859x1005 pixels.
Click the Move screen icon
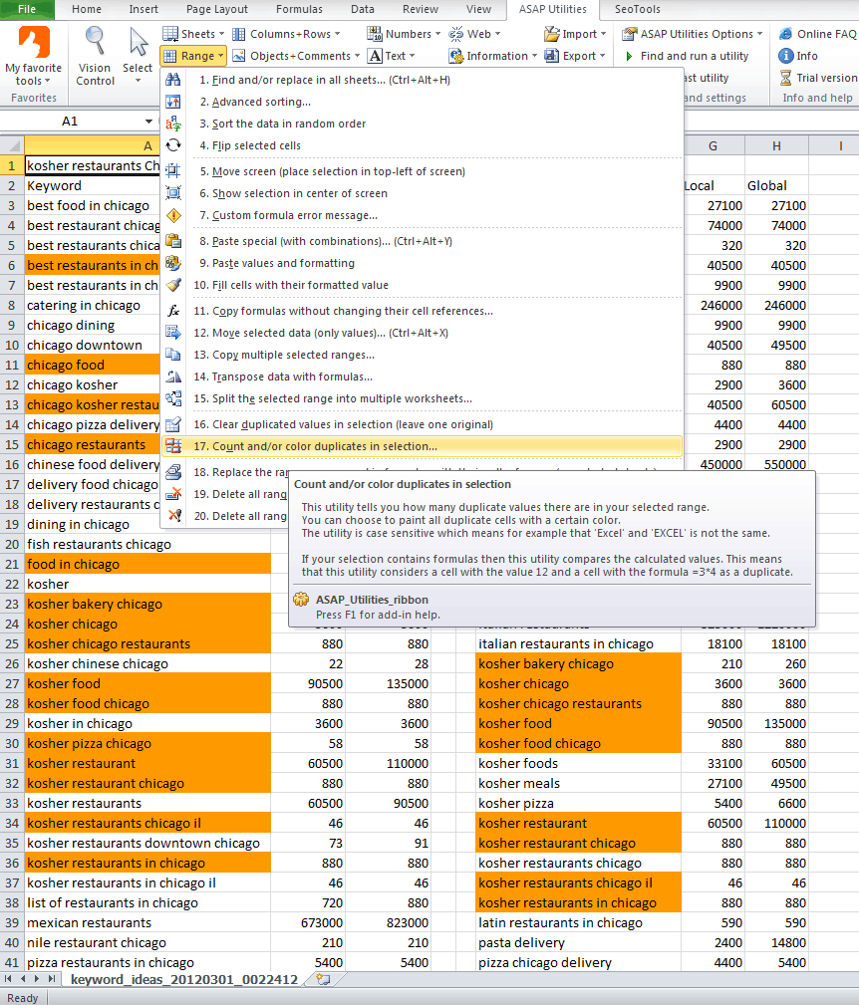point(173,171)
